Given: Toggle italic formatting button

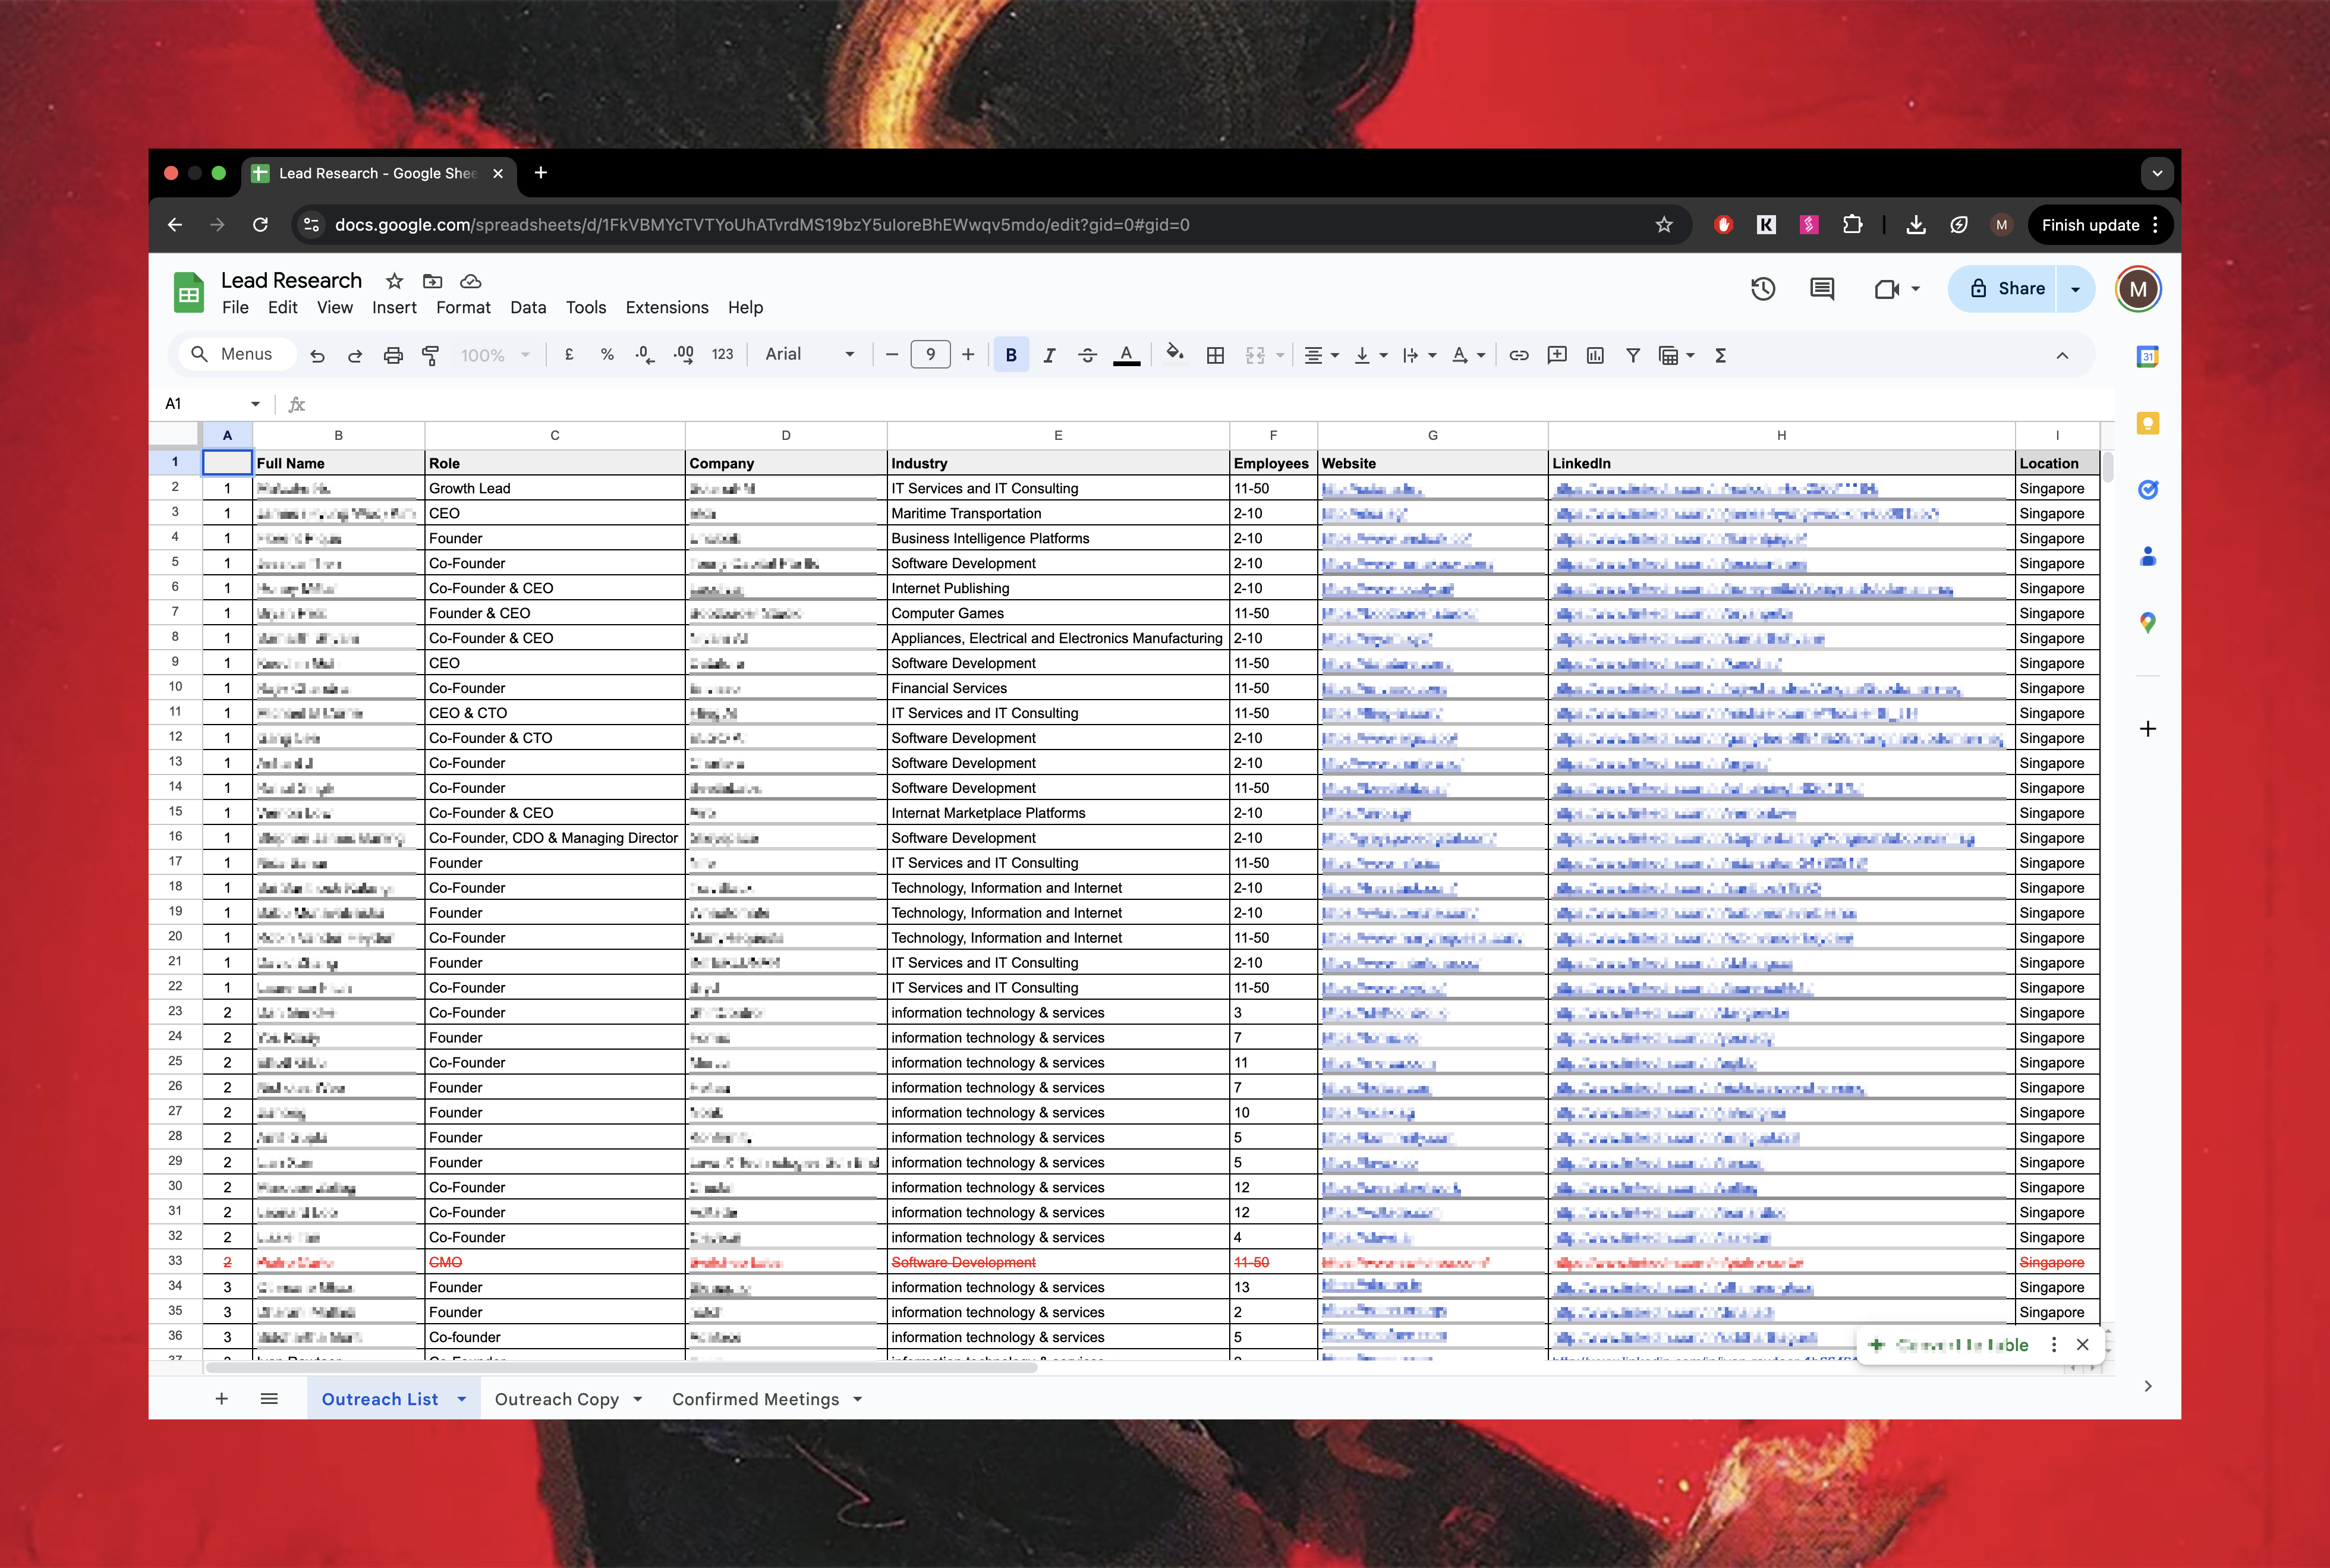Looking at the screenshot, I should (x=1049, y=355).
